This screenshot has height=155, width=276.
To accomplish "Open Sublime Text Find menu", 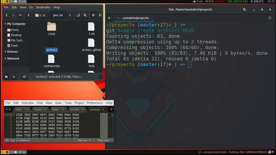I will pyautogui.click(x=40, y=103).
